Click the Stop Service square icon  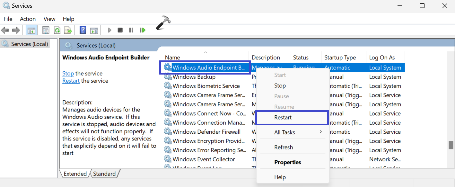tap(120, 30)
